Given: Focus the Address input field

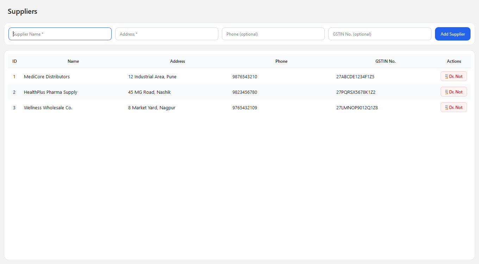Looking at the screenshot, I should (x=167, y=34).
